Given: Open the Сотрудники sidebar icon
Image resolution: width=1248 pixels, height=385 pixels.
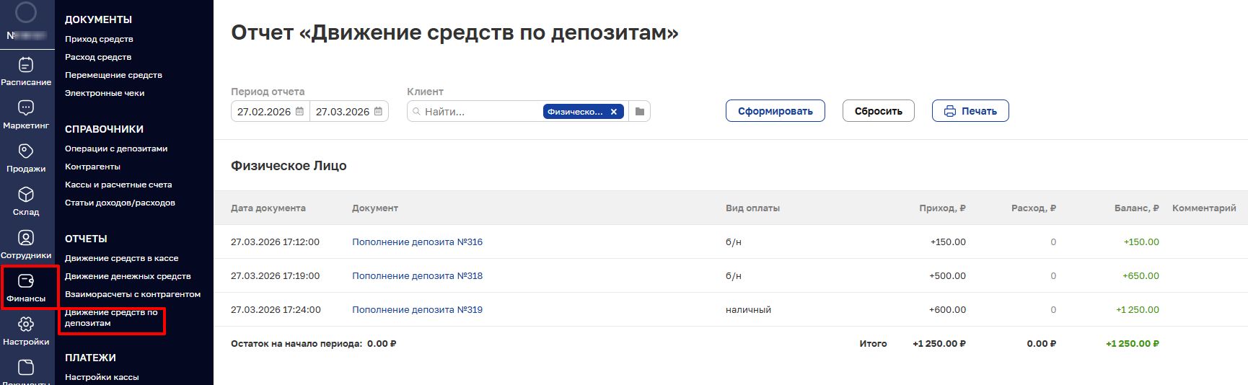Looking at the screenshot, I should click(x=26, y=239).
